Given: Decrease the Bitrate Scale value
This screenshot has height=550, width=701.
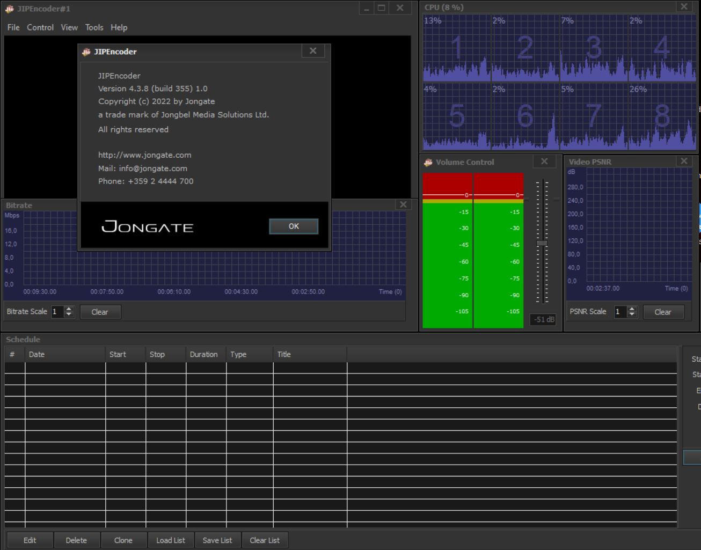Looking at the screenshot, I should coord(69,314).
